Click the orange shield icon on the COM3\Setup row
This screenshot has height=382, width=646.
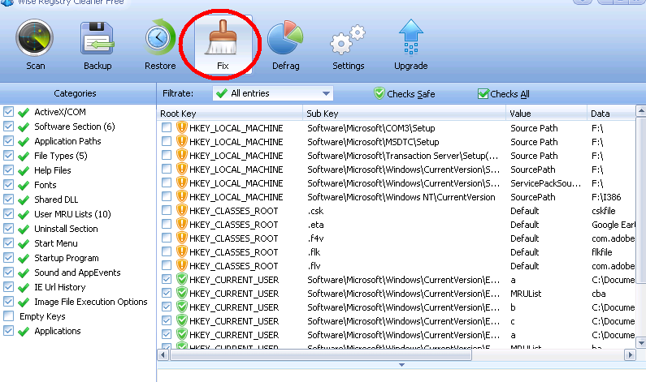tap(182, 127)
